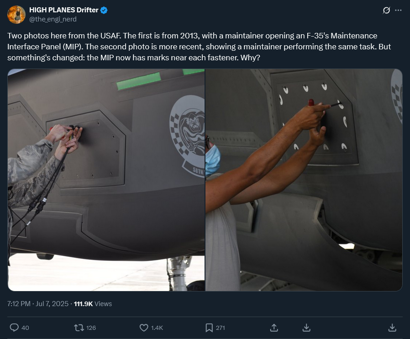Click the 7:12 PM · Jul 7, 2025 timestamp
The height and width of the screenshot is (339, 410).
click(x=38, y=304)
